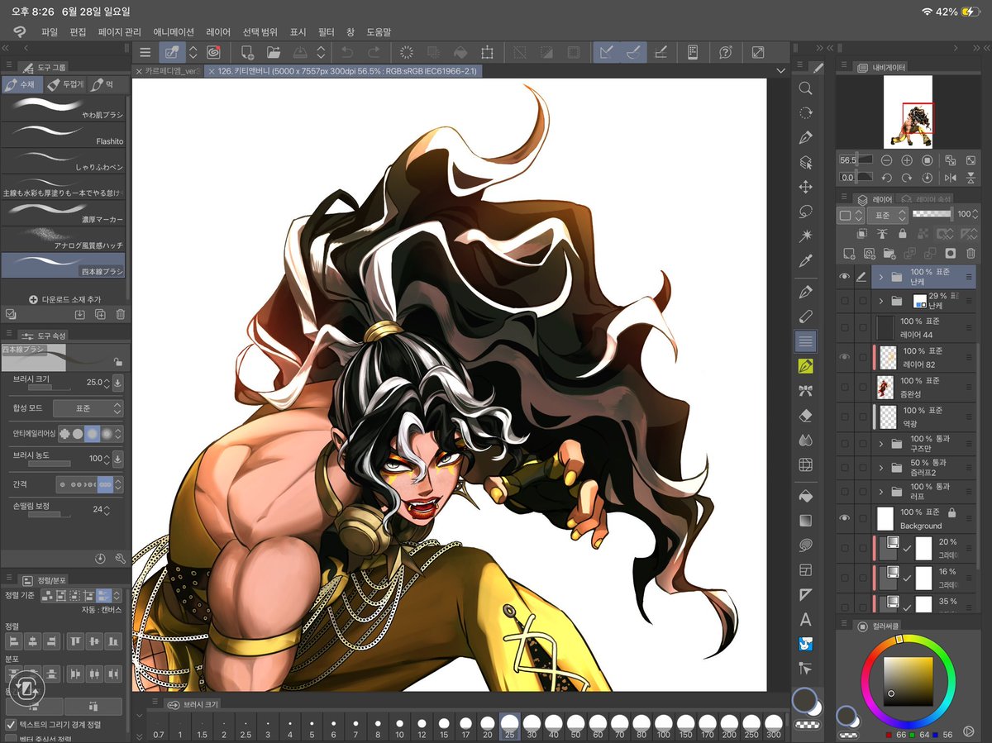This screenshot has height=743, width=992.
Task: Lock the layer using padlock icon
Action: (x=903, y=234)
